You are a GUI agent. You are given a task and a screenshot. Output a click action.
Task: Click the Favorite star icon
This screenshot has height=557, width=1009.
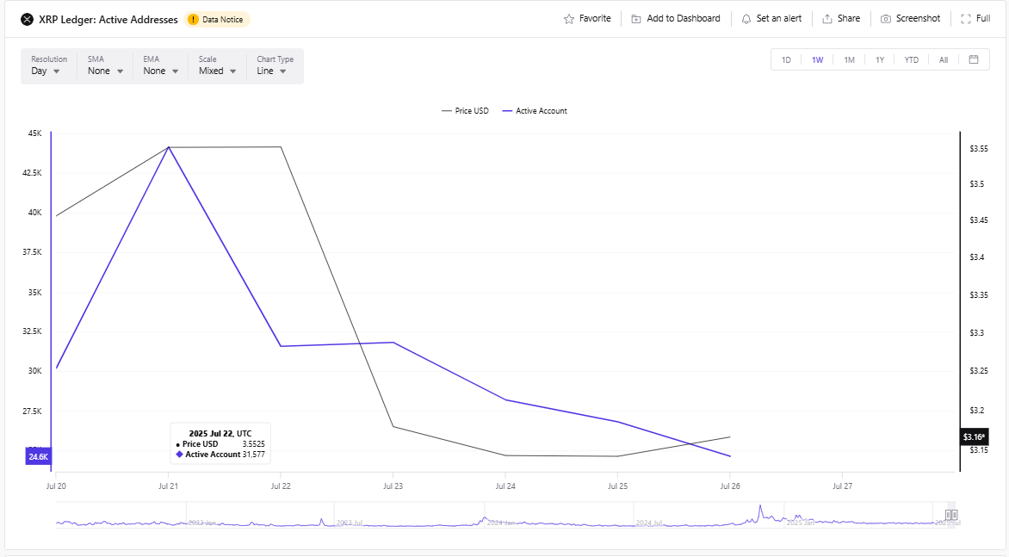(x=568, y=19)
